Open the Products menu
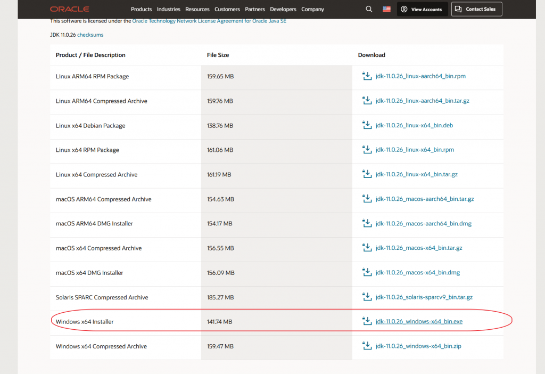The width and height of the screenshot is (545, 374). 141,10
